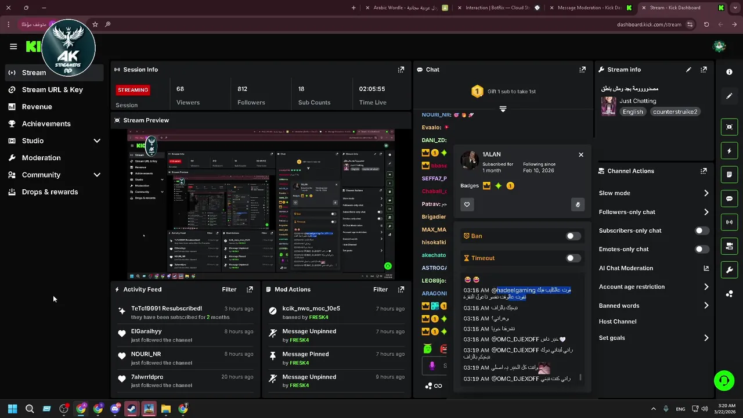Switch to the Interaction BotRix tab
The image size is (743, 418).
pos(498,8)
